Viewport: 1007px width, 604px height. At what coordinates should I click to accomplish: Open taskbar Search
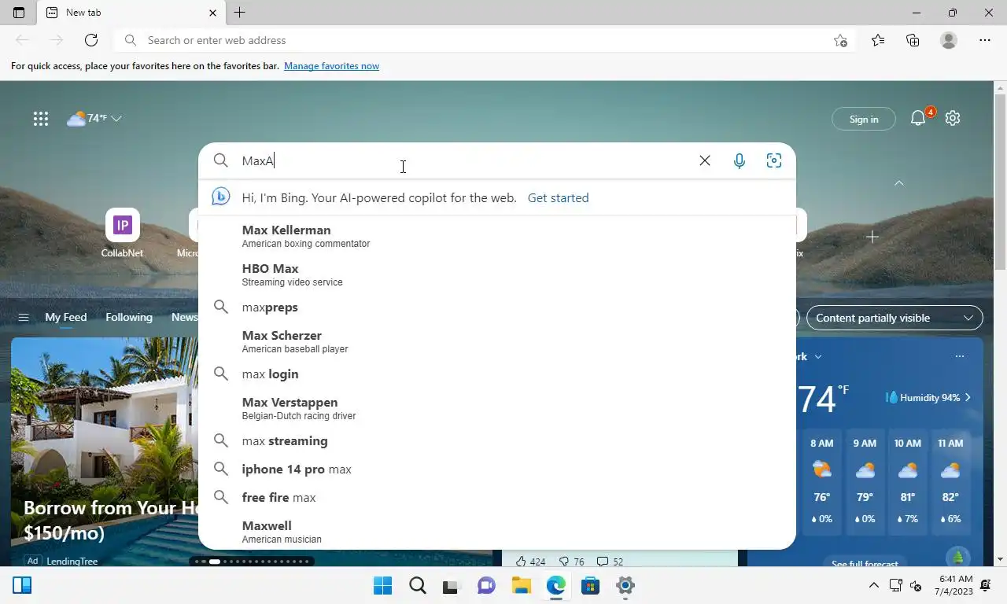click(418, 585)
